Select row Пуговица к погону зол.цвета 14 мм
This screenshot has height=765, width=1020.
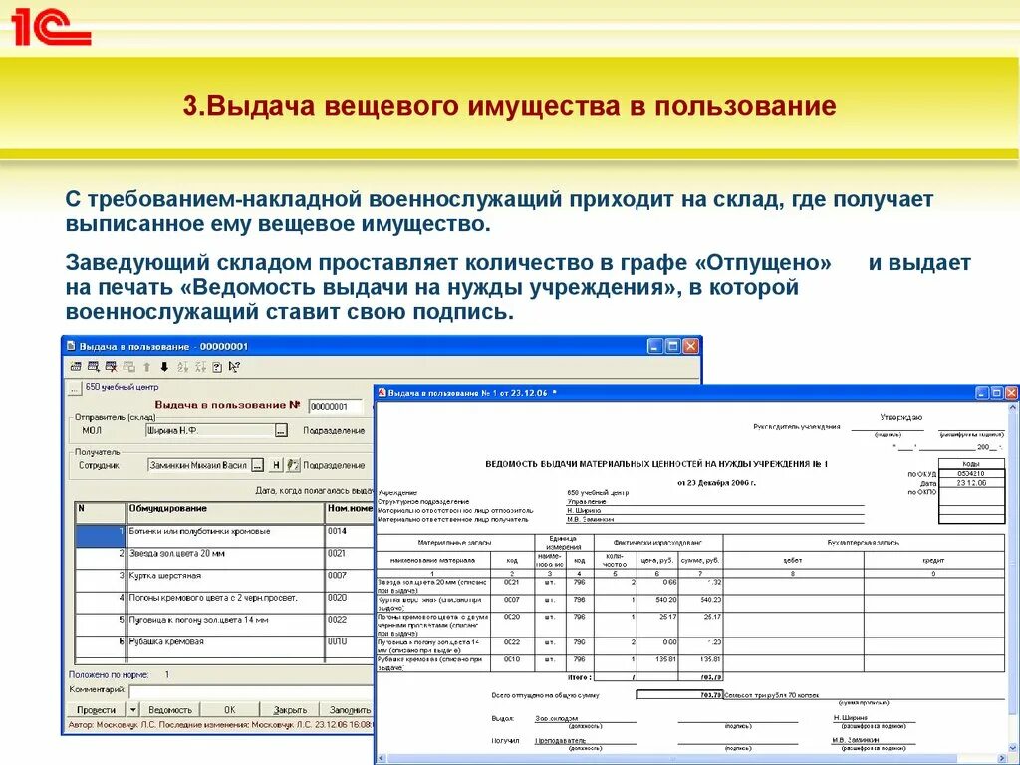pos(224,624)
